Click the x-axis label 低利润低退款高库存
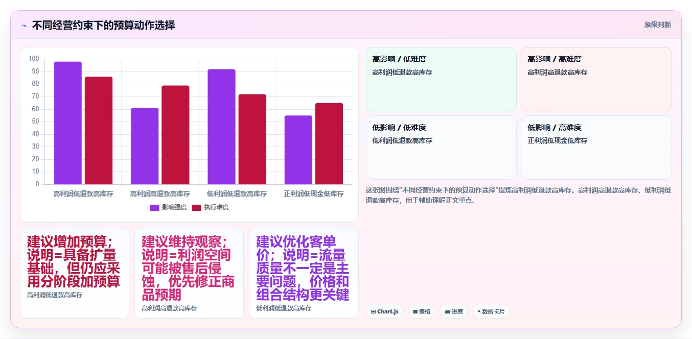Viewport: 692px width, 339px height. (237, 194)
